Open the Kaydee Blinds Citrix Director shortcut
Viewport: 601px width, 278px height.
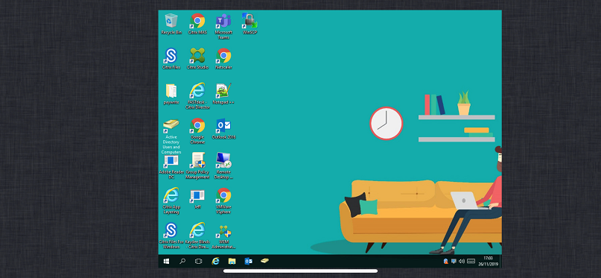[x=197, y=236]
